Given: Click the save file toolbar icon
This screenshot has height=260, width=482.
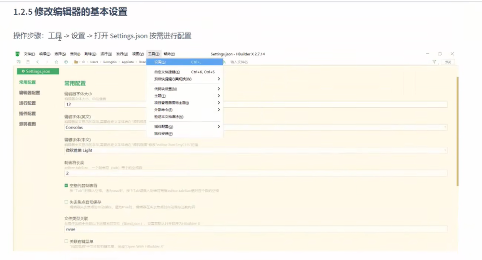Looking at the screenshot, I should 28,62.
